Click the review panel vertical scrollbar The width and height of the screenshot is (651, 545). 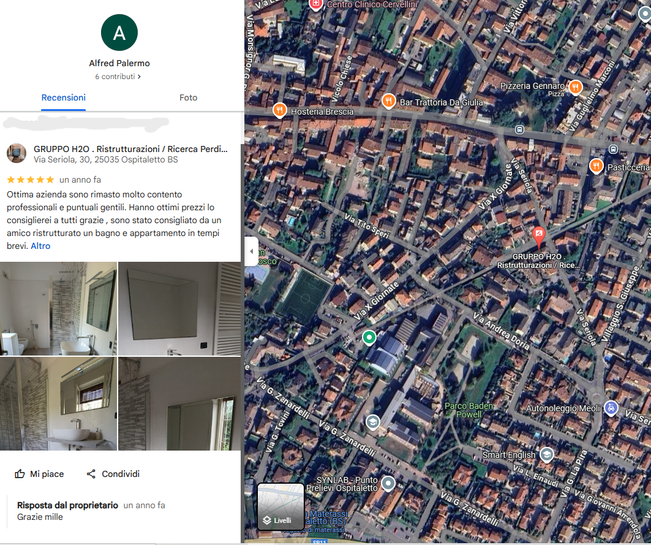242,343
